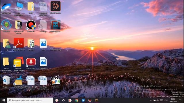184x103 pixels.
Task: Click the muted volume tray icon
Action: [158, 100]
